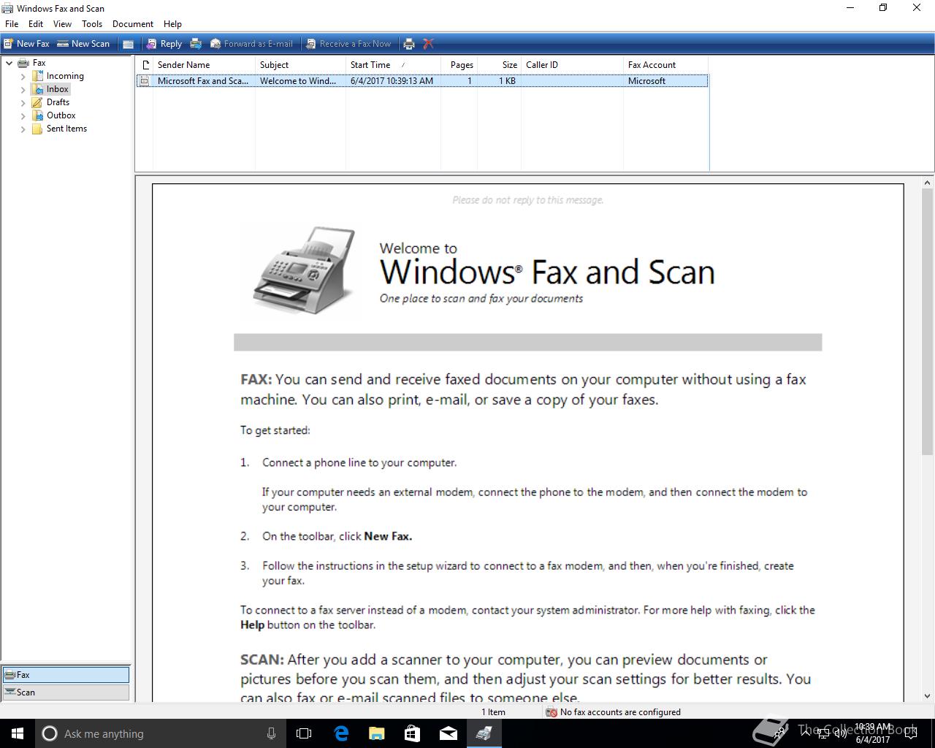Sort by Sender Name column header
Image resolution: width=935 pixels, height=748 pixels.
(204, 65)
